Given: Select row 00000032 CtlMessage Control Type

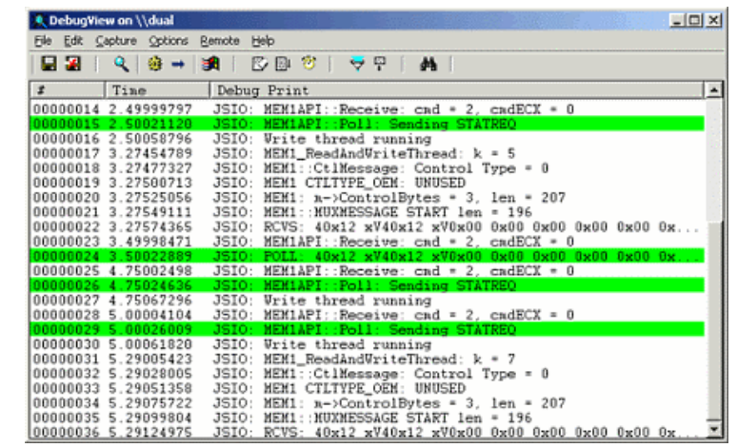Looking at the screenshot, I should [x=368, y=373].
